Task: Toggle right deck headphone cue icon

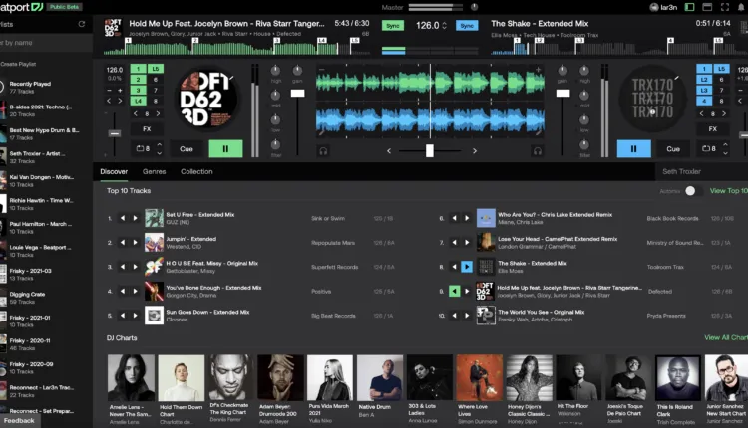Action: [538, 151]
